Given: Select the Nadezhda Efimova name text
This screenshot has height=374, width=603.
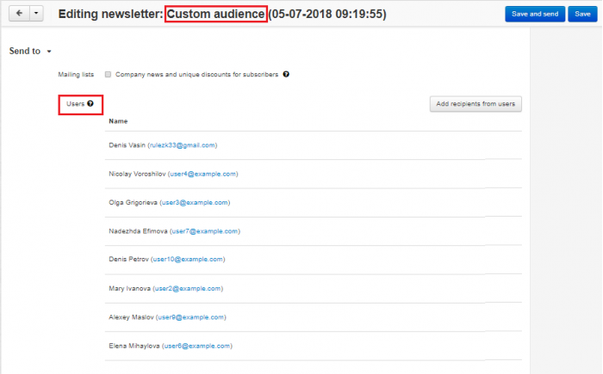Looking at the screenshot, I should click(x=138, y=231).
